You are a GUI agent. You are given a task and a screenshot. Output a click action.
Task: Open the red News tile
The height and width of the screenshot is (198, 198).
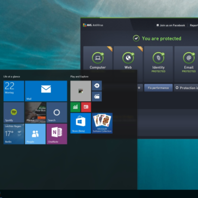point(86,107)
